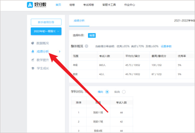Click the 范围 column header
The height and width of the screenshot is (133, 195).
[76, 56]
